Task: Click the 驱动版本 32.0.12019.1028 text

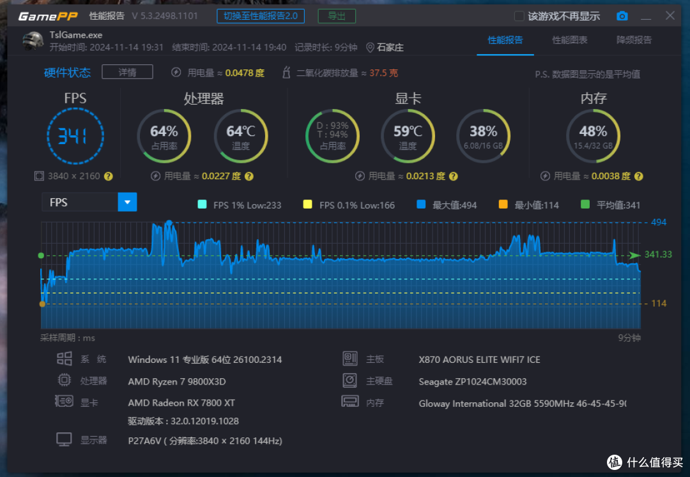Action: [183, 422]
